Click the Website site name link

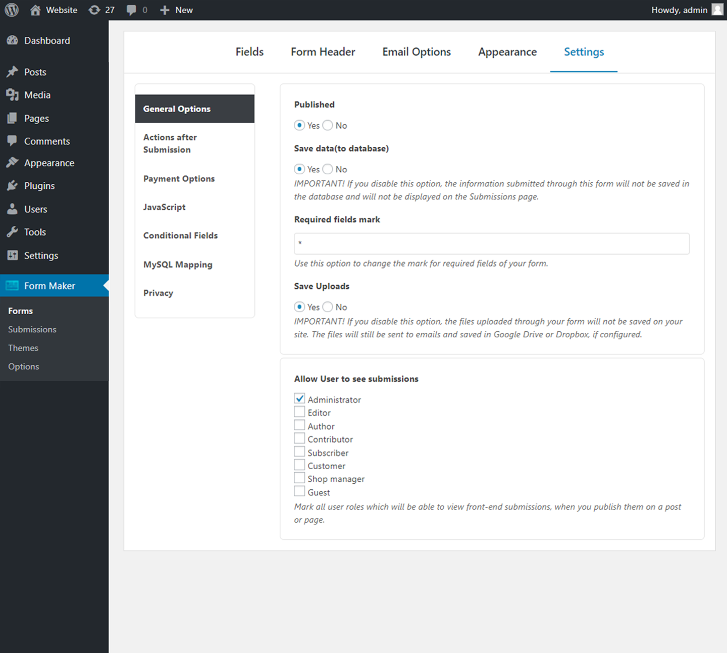[x=62, y=10]
